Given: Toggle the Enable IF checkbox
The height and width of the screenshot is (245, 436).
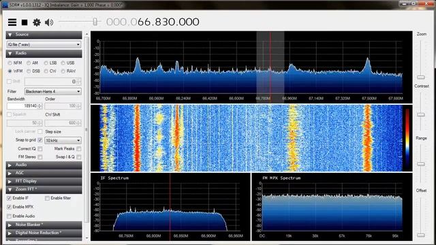Looking at the screenshot, I should (9, 198).
